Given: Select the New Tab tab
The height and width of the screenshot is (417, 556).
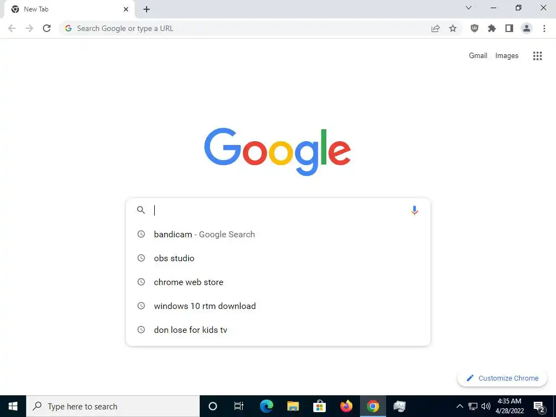Looking at the screenshot, I should click(x=69, y=9).
